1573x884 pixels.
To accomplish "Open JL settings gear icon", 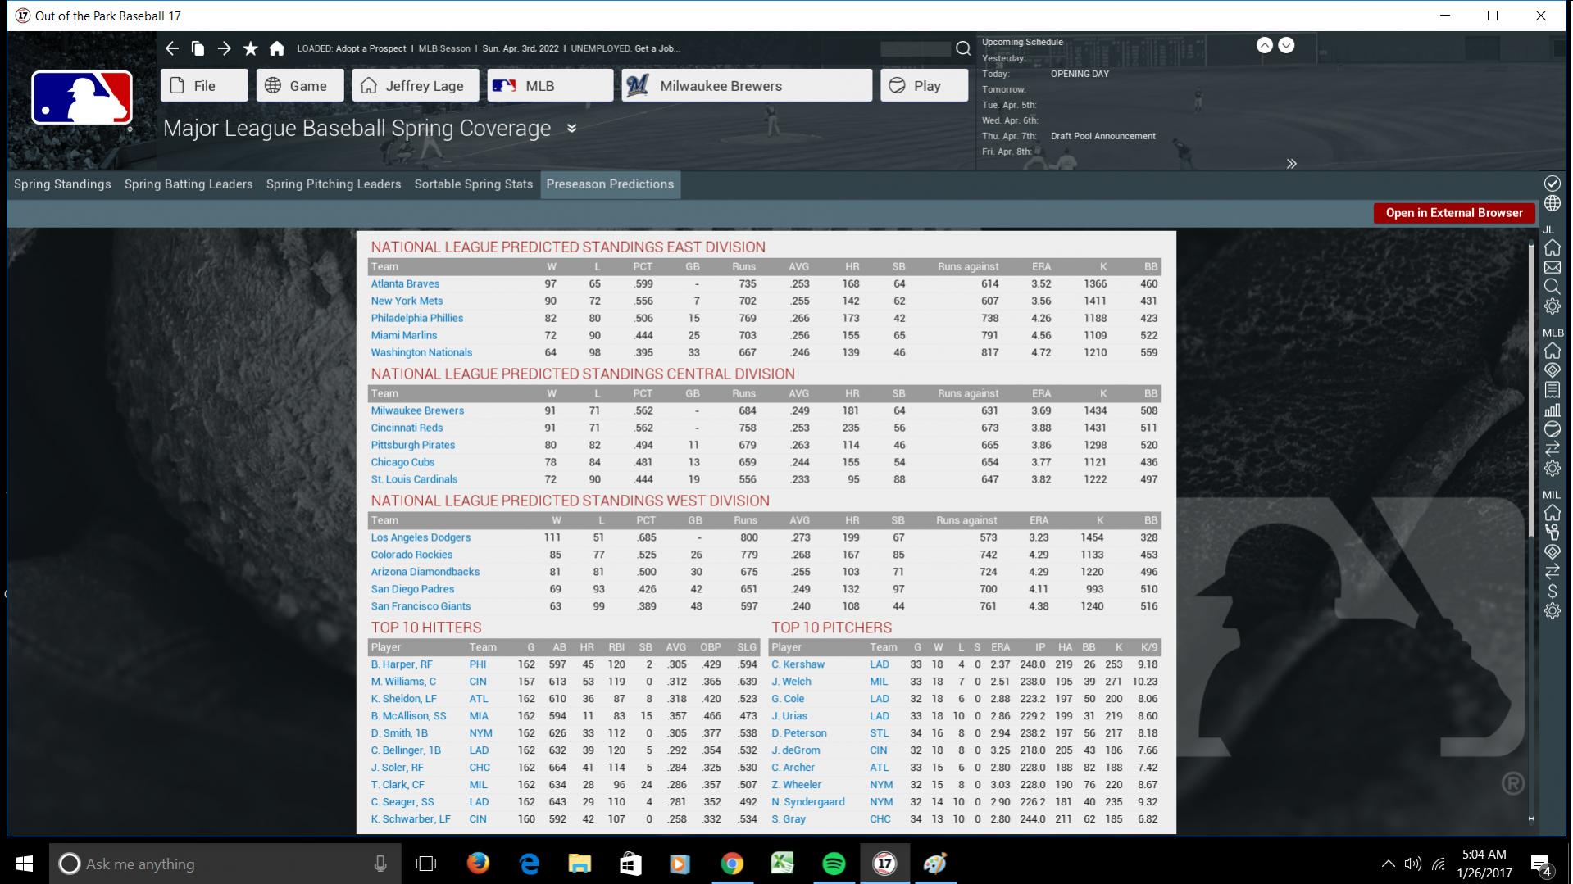I will coord(1552,306).
